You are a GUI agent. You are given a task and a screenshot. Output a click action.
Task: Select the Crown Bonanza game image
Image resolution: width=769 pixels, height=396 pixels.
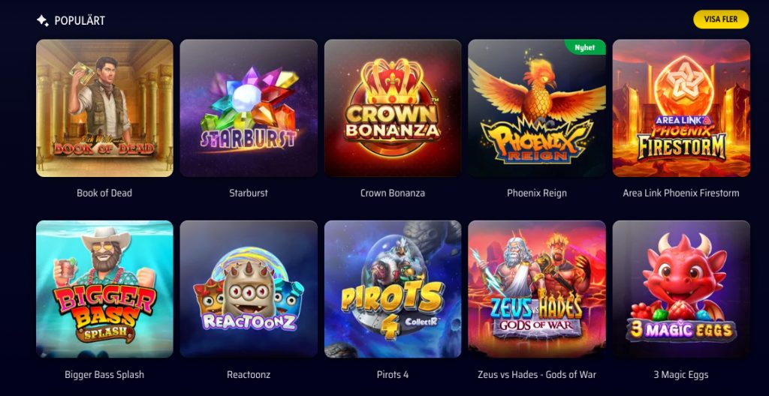393,108
